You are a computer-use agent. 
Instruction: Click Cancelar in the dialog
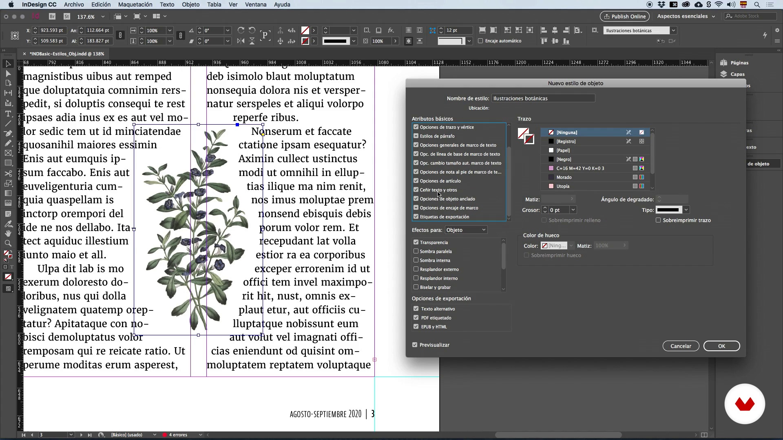point(681,346)
